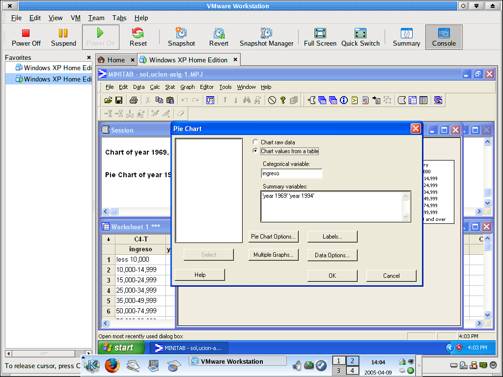
Task: Cancel the Pie Chart dialog
Action: 391,276
